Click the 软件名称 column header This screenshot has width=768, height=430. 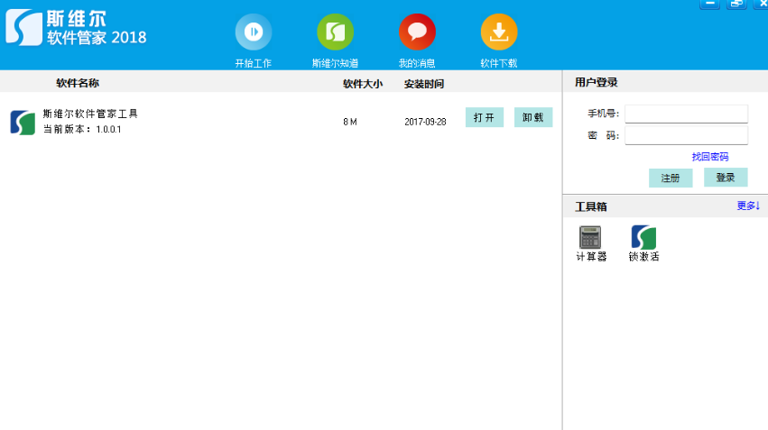click(78, 83)
